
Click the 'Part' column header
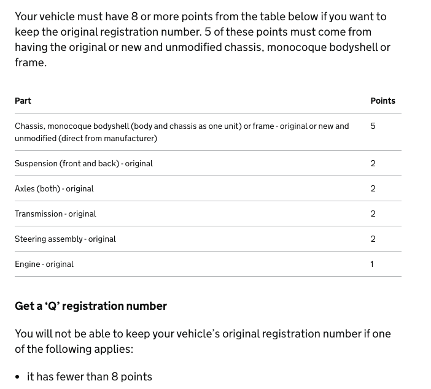23,101
